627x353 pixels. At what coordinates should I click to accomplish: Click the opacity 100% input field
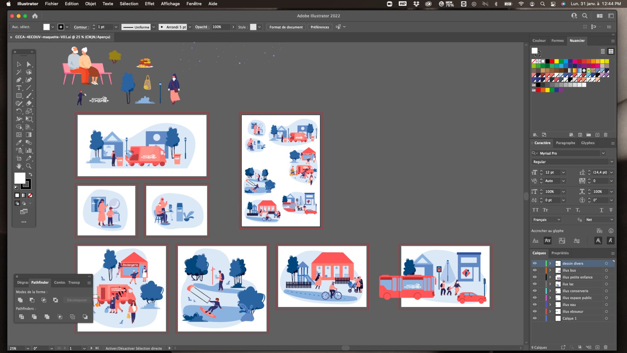220,27
